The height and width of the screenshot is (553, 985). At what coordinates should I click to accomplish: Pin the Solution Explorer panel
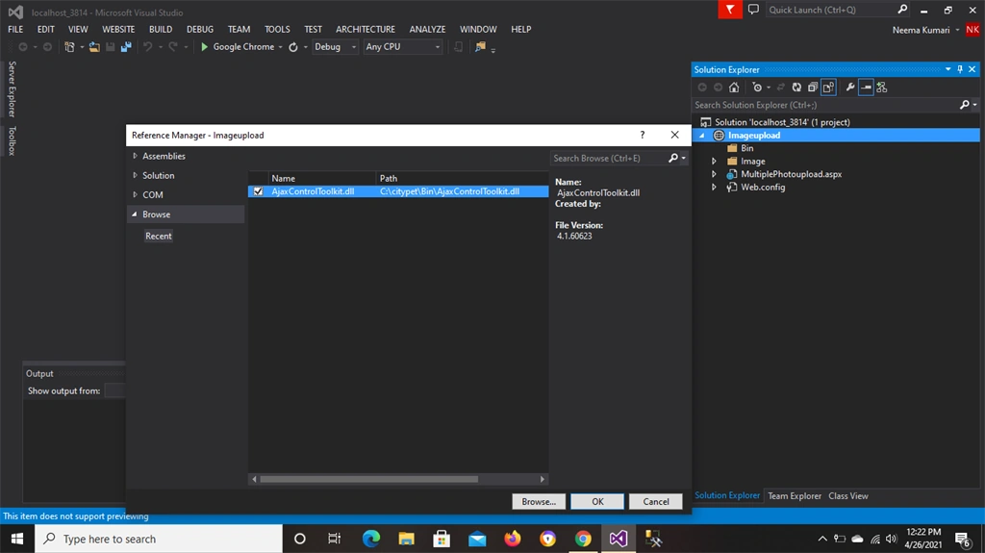(960, 69)
